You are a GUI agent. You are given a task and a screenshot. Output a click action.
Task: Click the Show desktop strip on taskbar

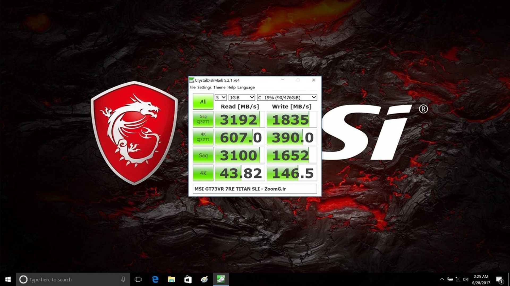pos(509,279)
